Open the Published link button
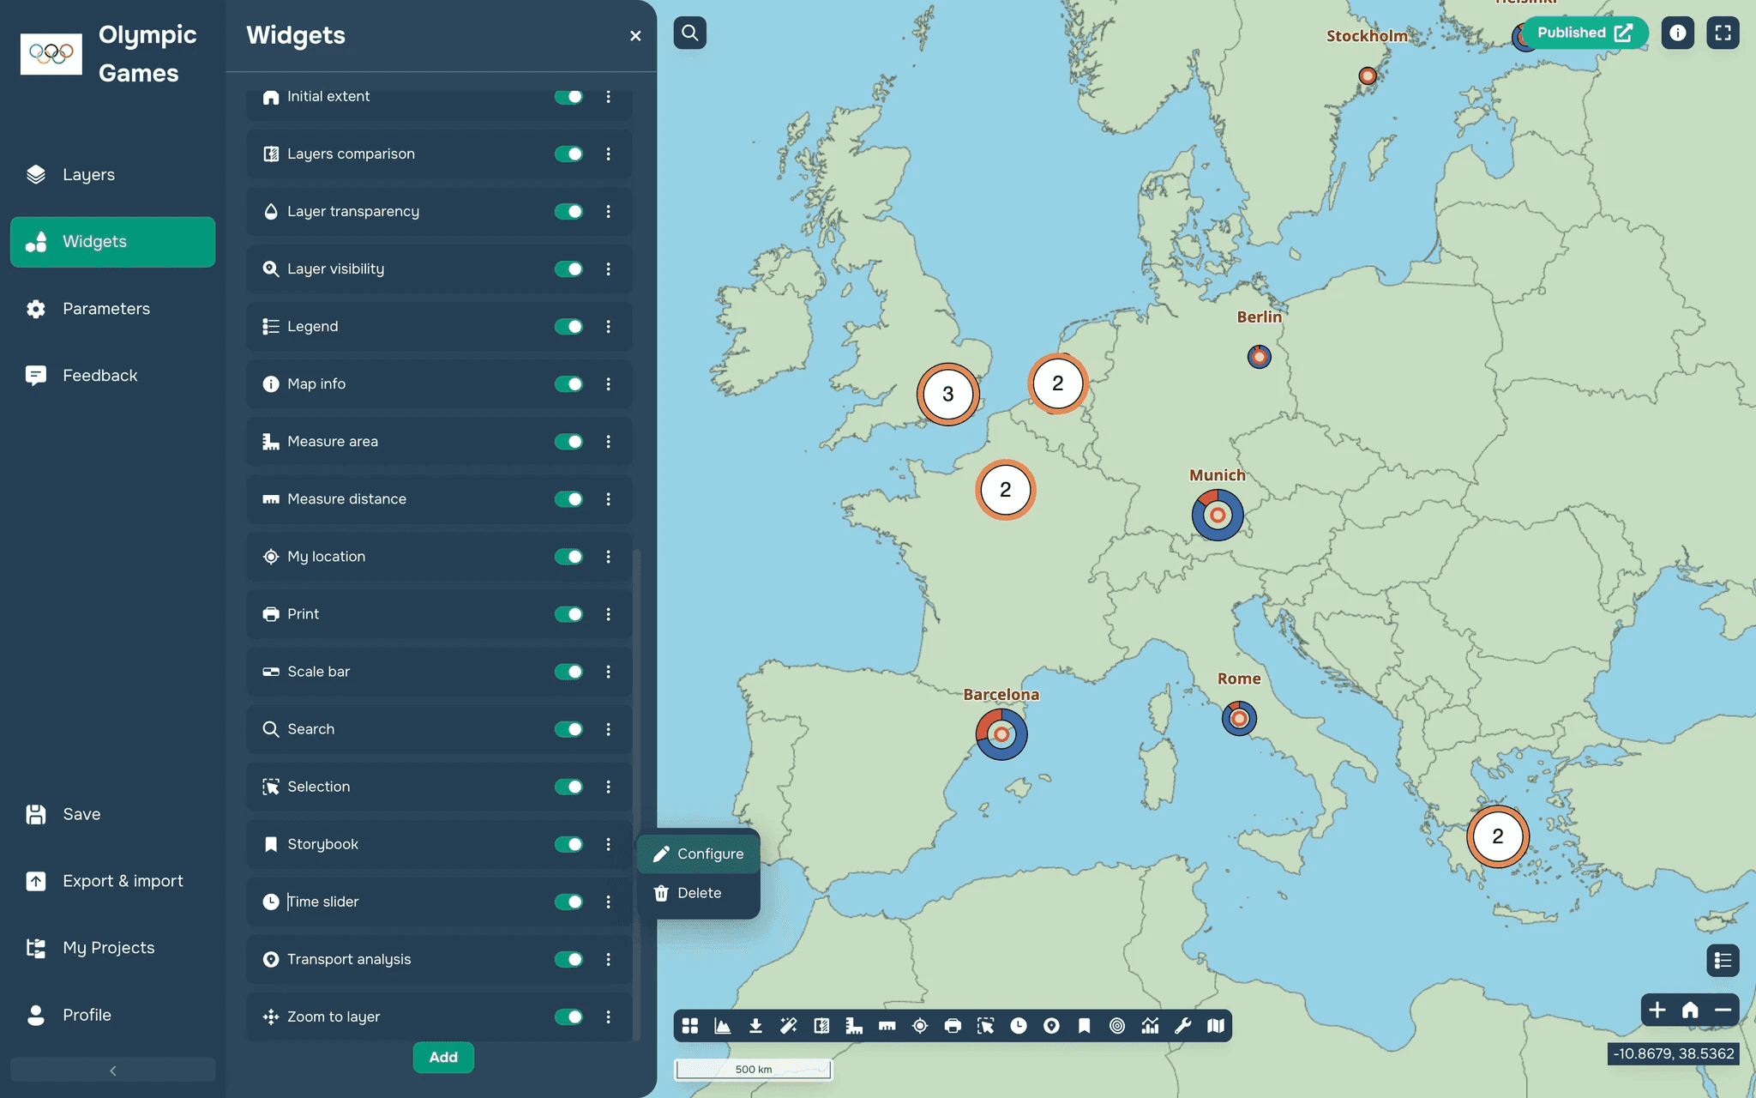 pyautogui.click(x=1584, y=33)
